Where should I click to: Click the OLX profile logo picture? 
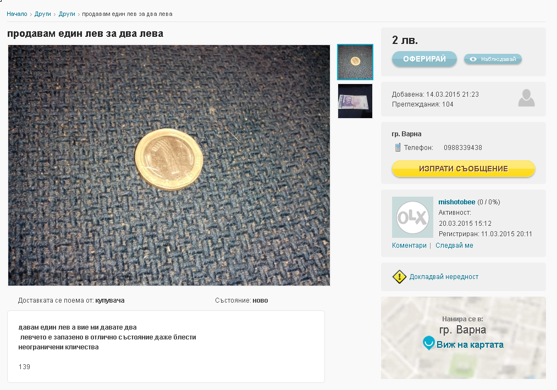(412, 217)
